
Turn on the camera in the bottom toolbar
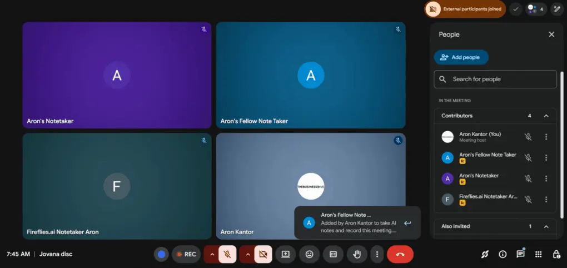click(x=263, y=254)
